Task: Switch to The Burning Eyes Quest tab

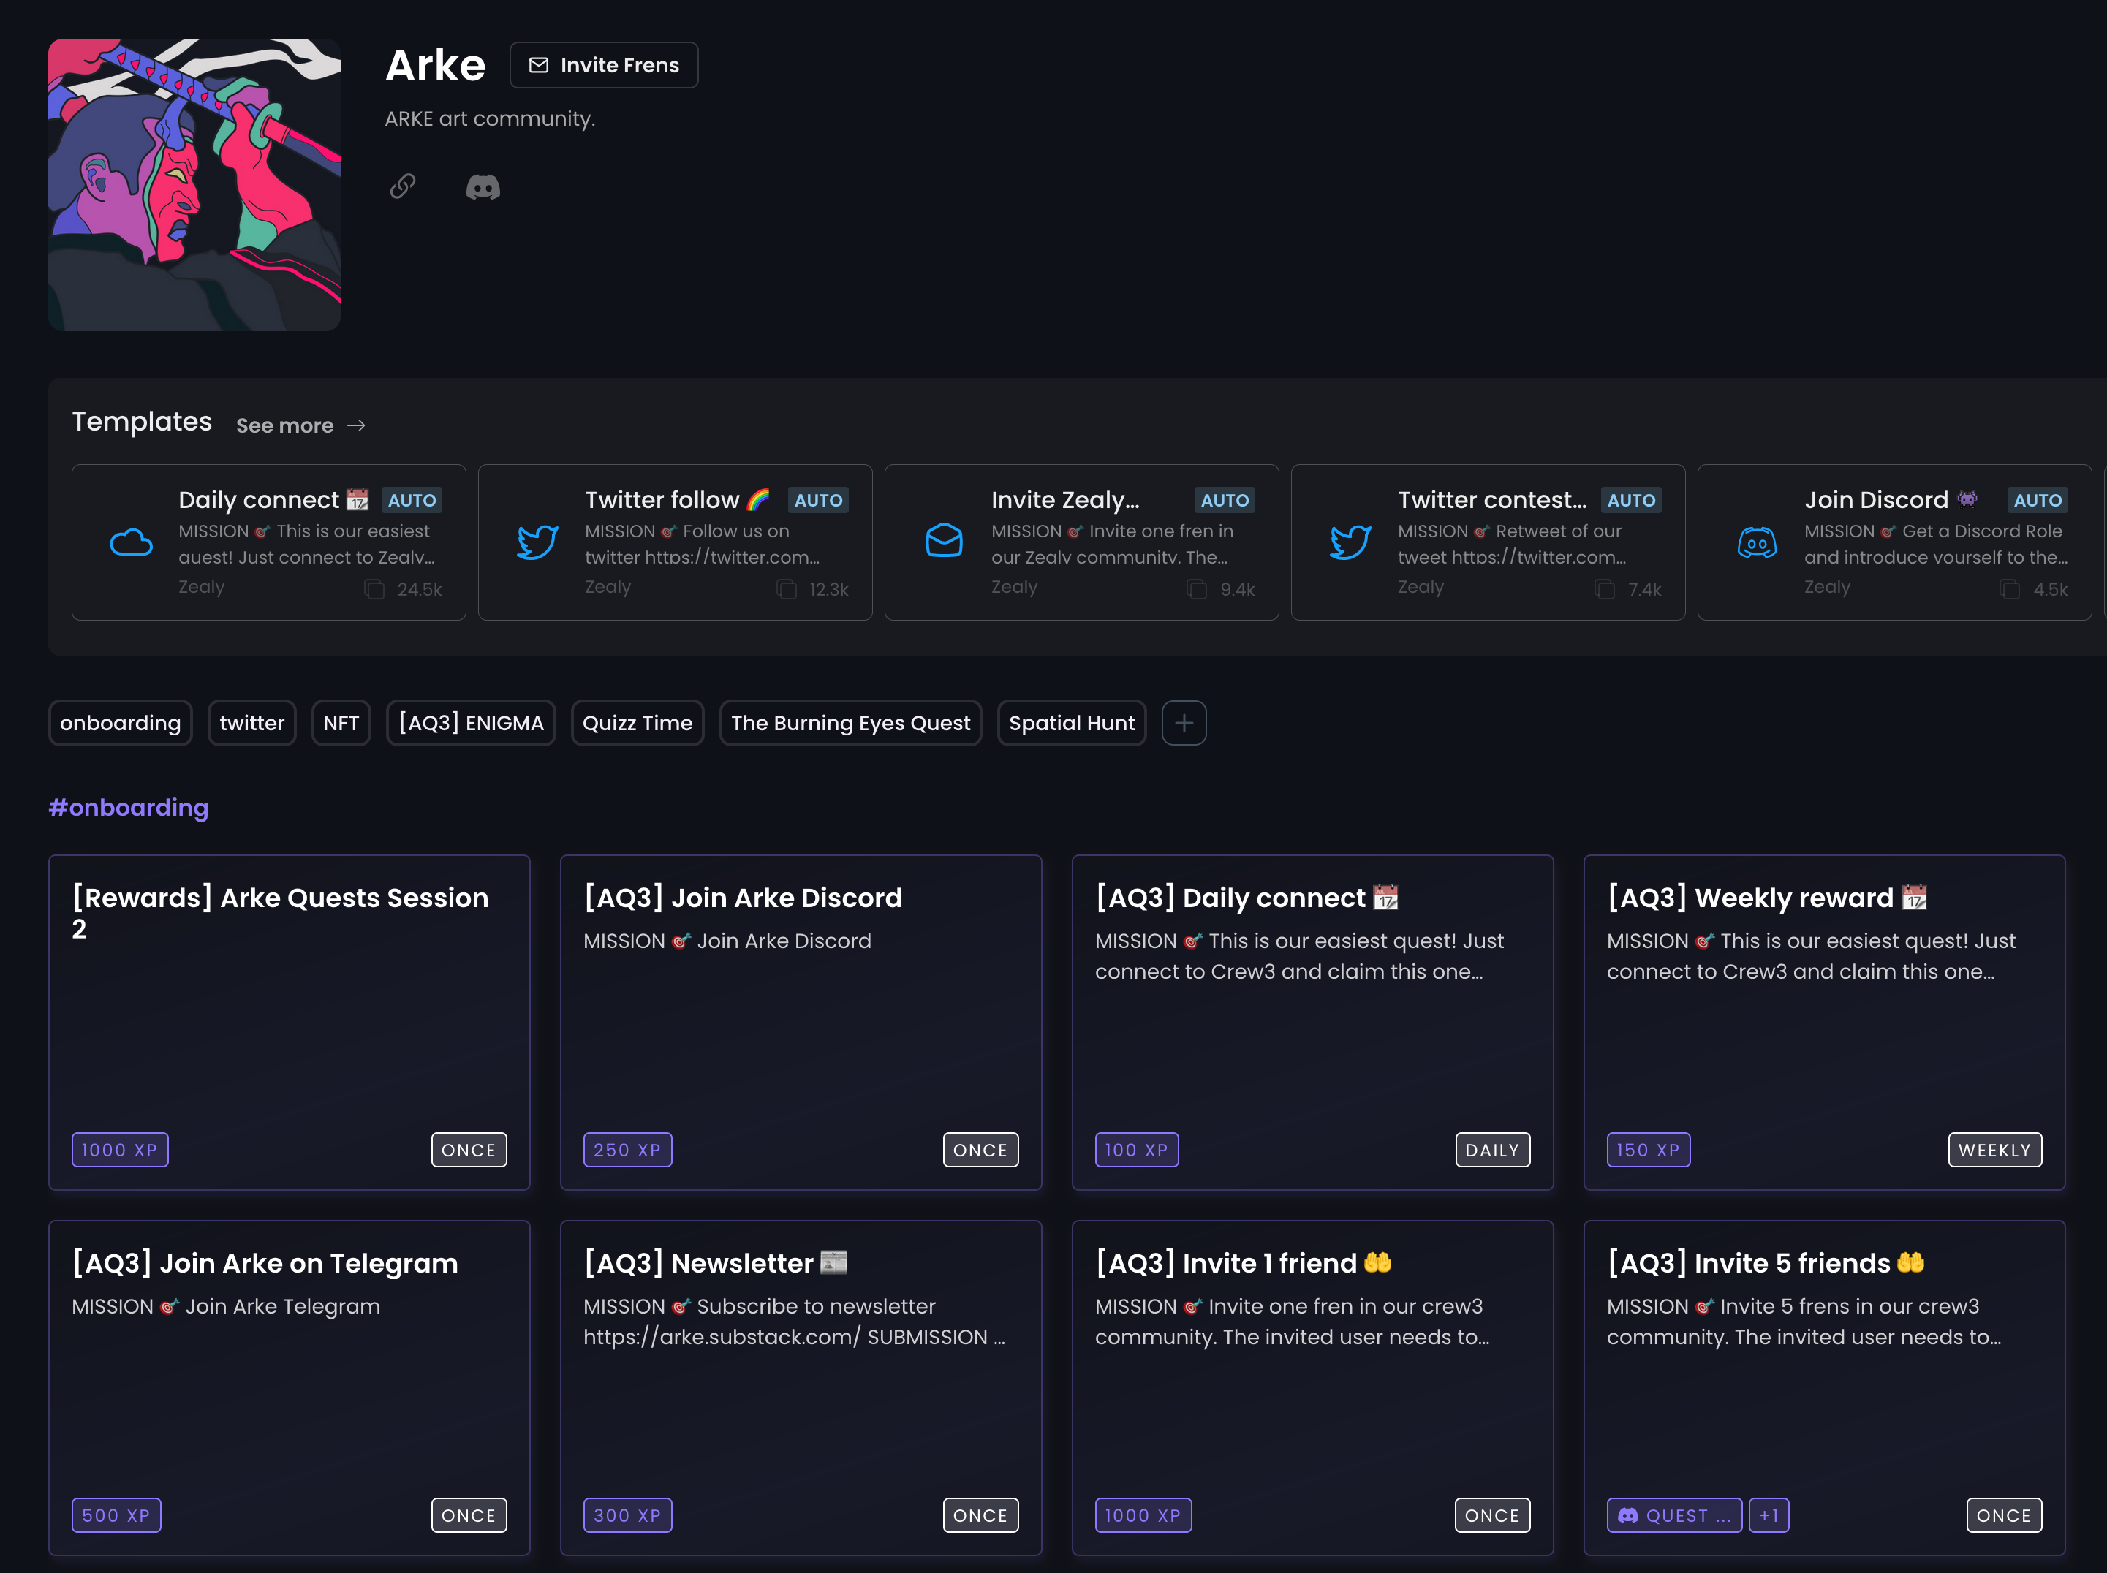Action: pyautogui.click(x=850, y=723)
